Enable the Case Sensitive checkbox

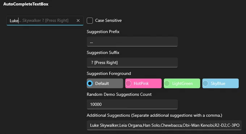90,21
